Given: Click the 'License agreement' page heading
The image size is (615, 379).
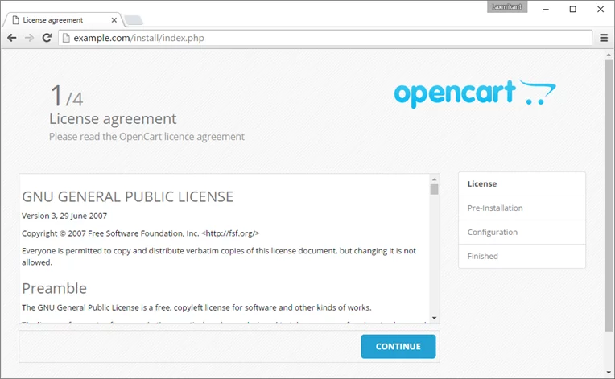Looking at the screenshot, I should point(113,119).
